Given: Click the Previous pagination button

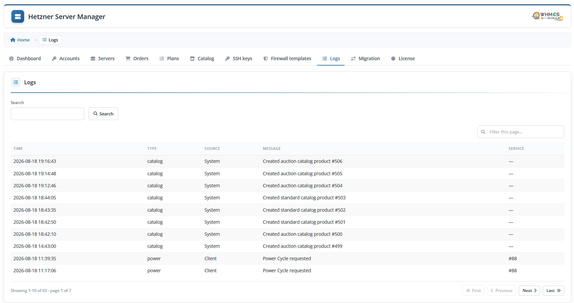Looking at the screenshot, I should 502,291.
